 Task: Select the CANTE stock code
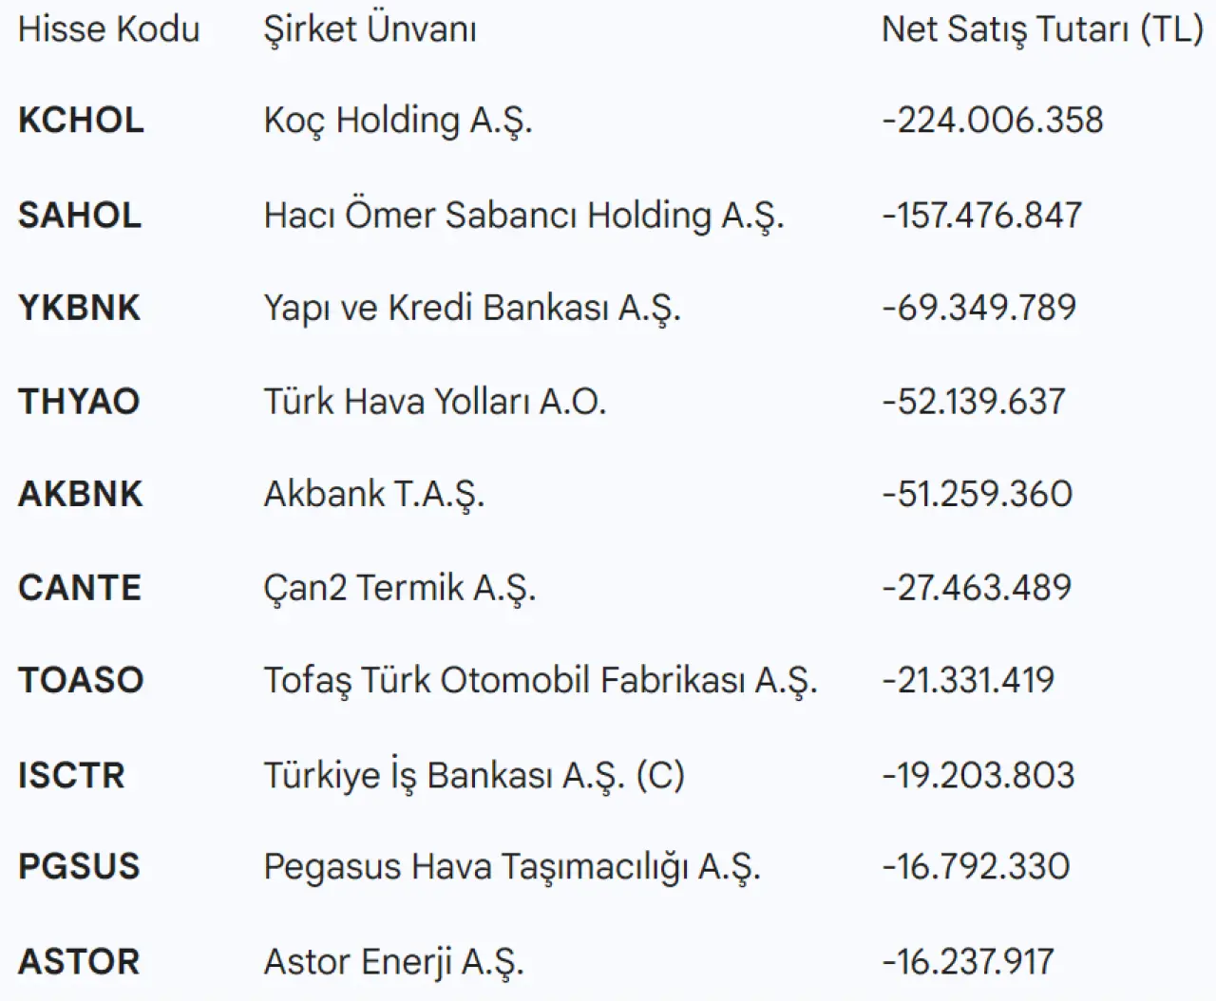pos(80,587)
